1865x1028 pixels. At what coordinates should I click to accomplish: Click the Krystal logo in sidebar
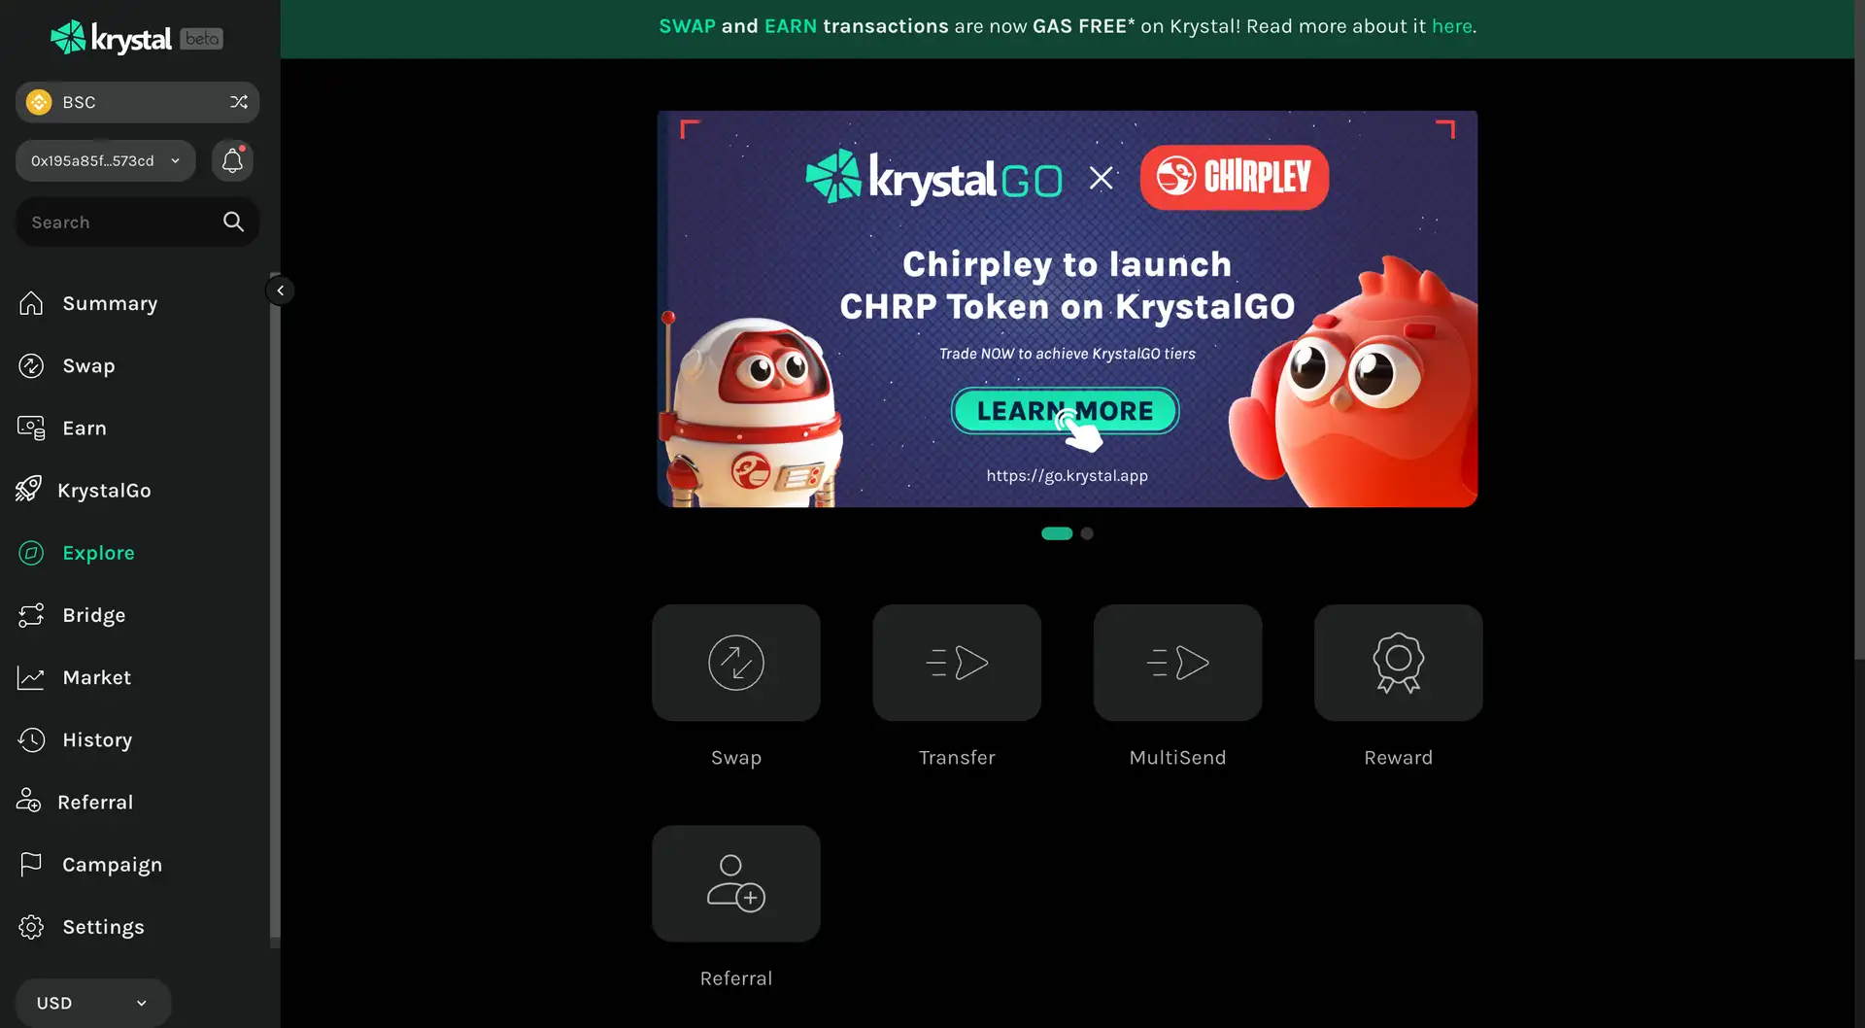[112, 38]
